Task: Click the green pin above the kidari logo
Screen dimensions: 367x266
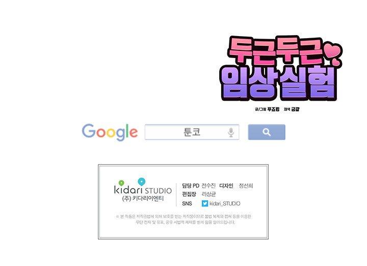Action: click(121, 183)
